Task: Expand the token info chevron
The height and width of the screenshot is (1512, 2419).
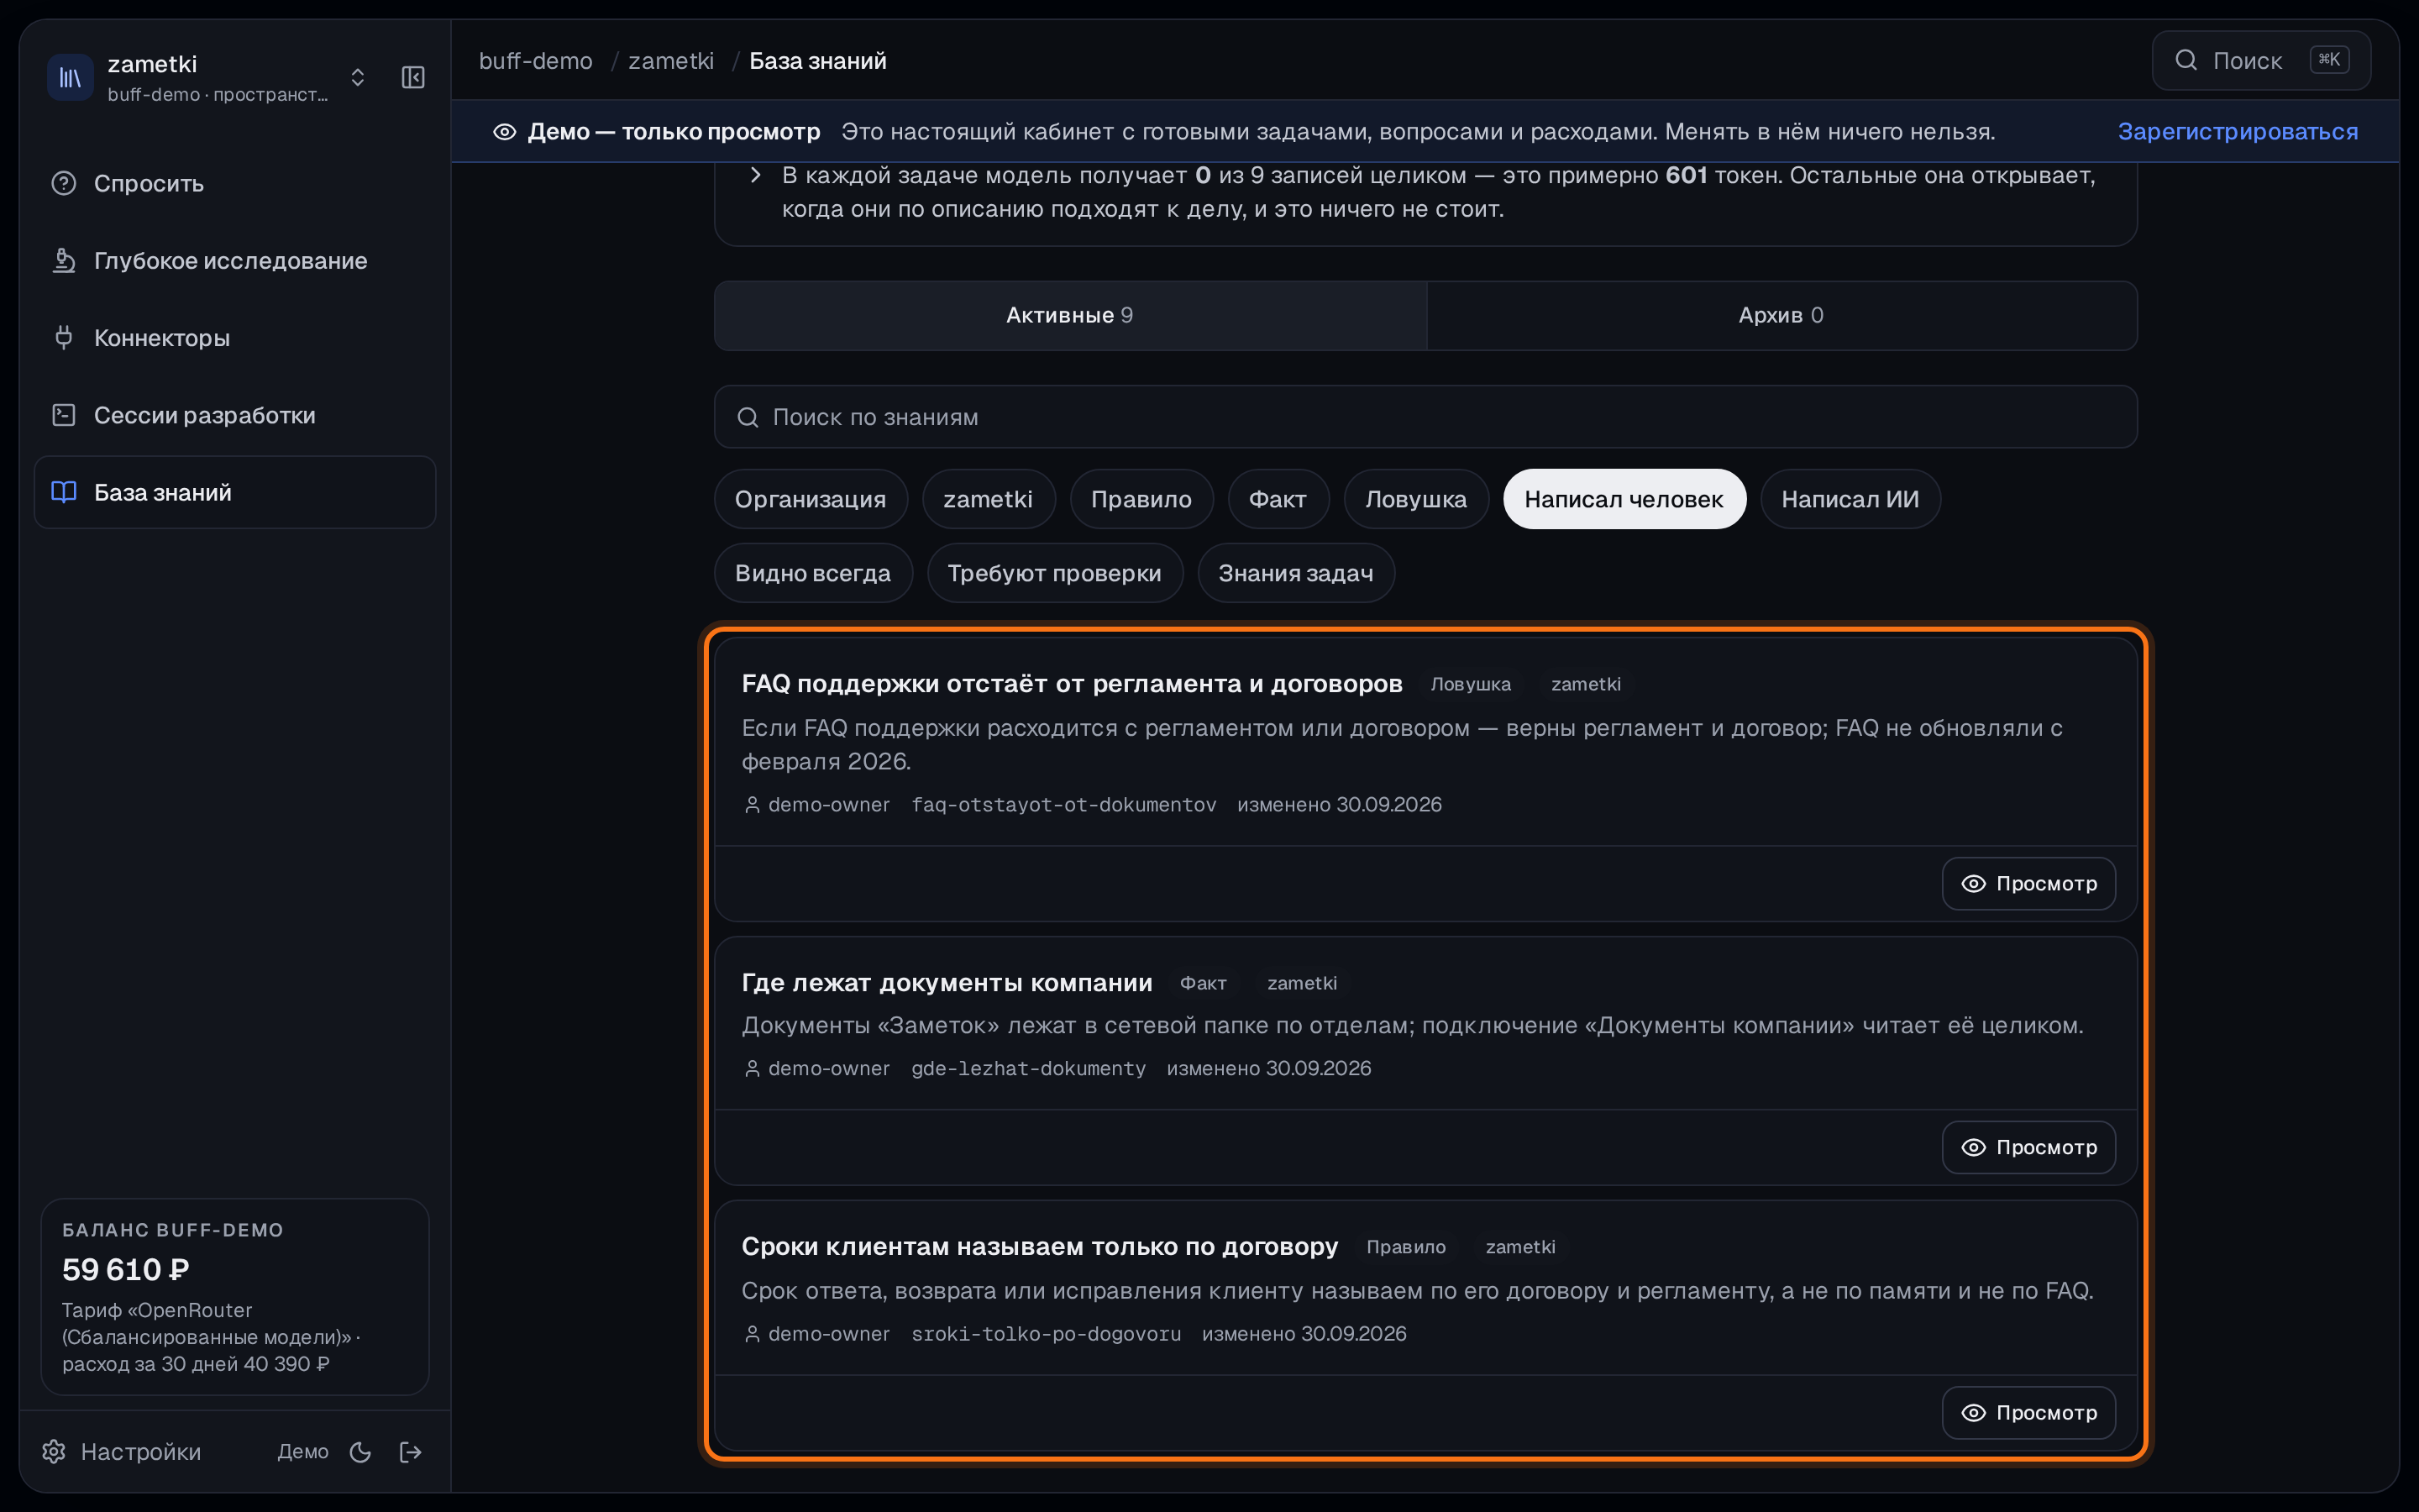Action: tap(756, 175)
